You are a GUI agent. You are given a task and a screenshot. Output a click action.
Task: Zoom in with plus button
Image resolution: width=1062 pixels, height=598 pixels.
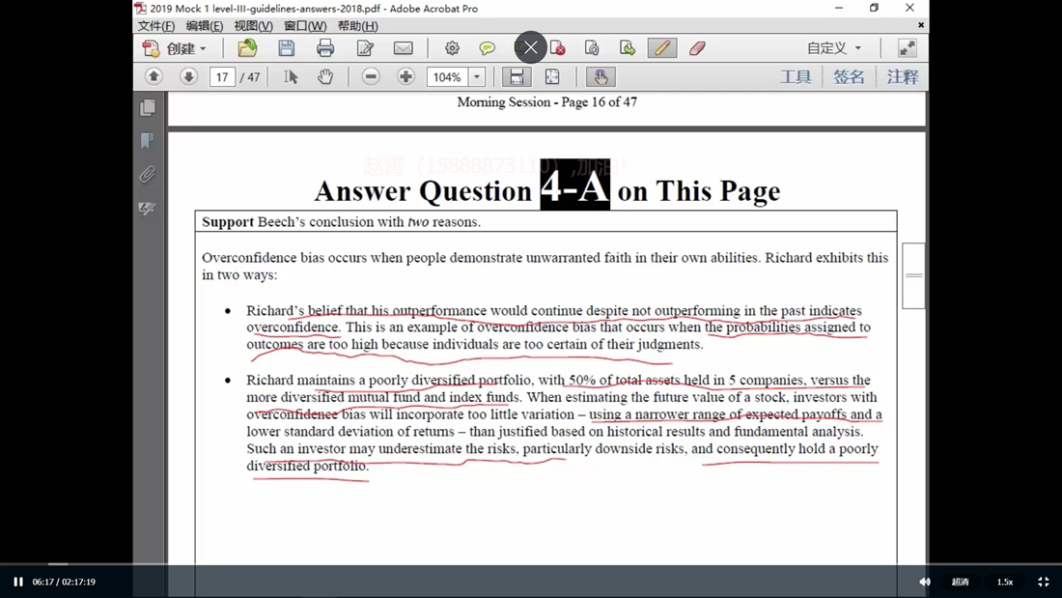(x=405, y=76)
